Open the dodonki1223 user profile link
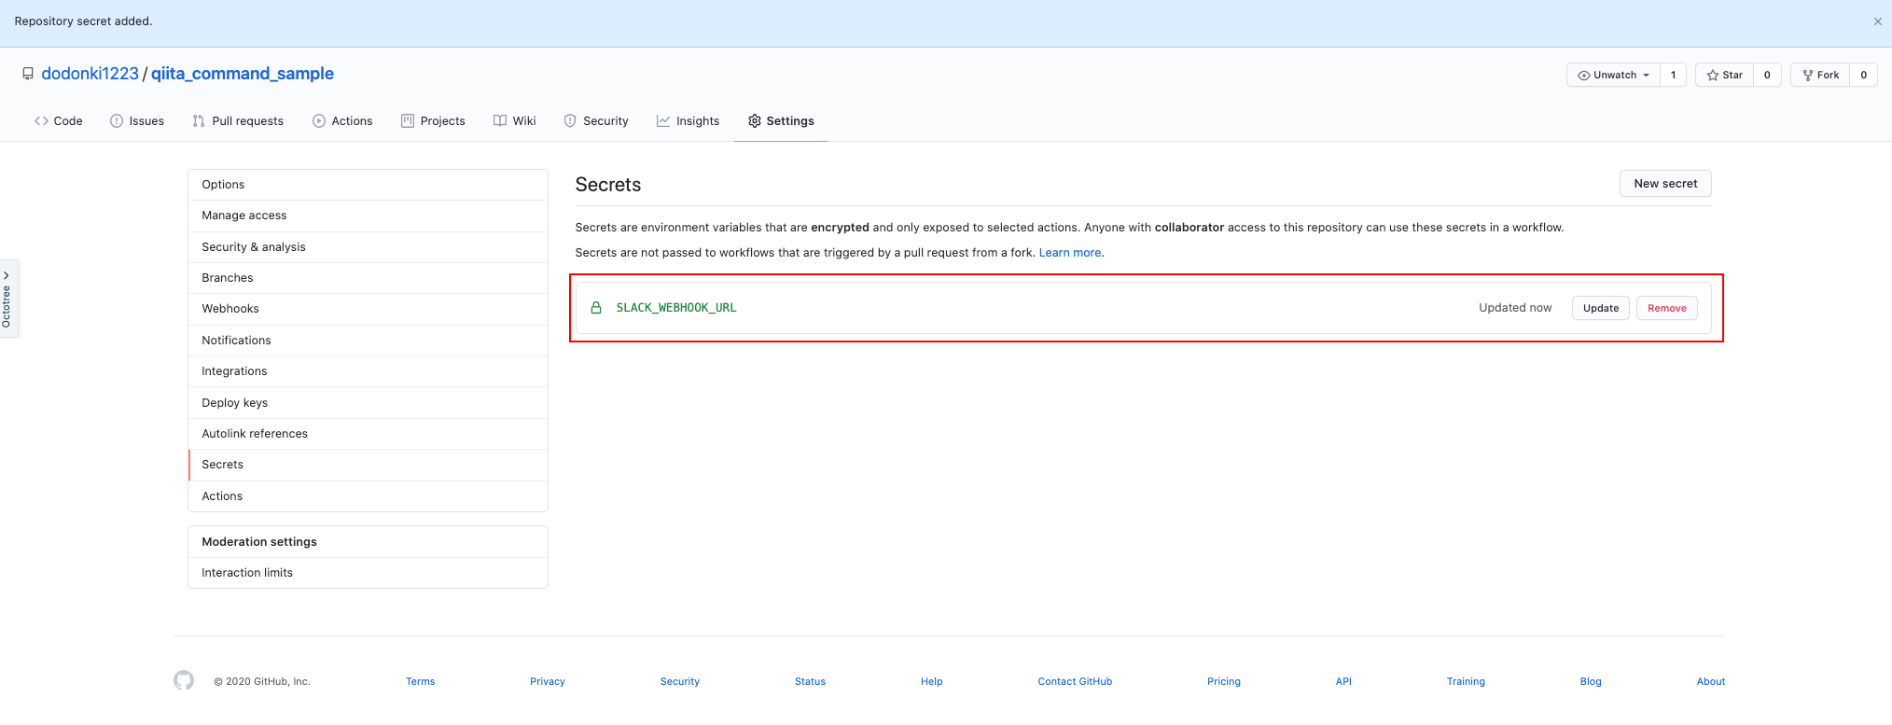The width and height of the screenshot is (1892, 725). click(90, 74)
